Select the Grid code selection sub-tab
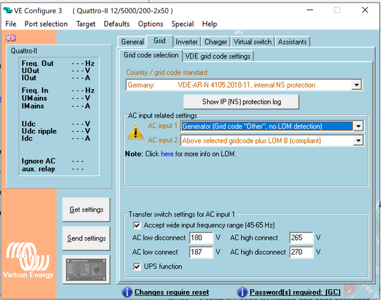 151,55
